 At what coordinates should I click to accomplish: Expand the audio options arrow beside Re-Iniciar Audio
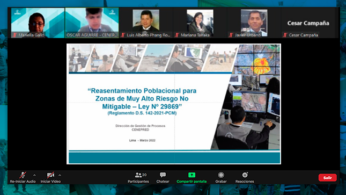pos(34,175)
